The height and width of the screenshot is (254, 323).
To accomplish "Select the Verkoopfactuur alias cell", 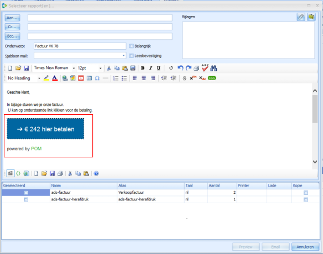I will 150,193.
